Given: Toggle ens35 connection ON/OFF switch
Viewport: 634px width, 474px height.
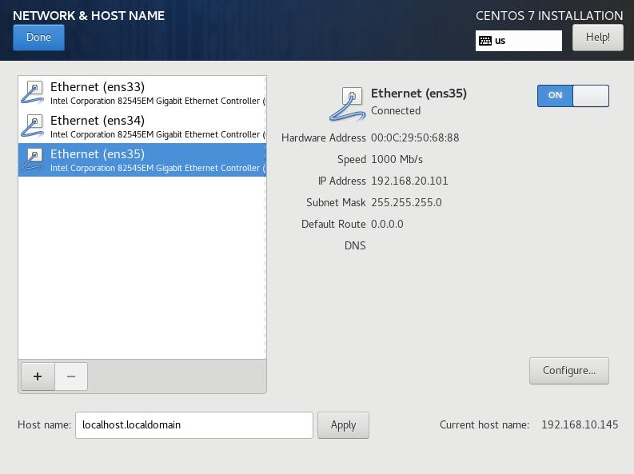Looking at the screenshot, I should [x=572, y=96].
